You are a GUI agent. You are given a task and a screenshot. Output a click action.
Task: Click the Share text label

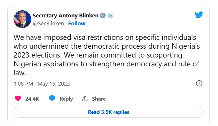[x=99, y=99]
